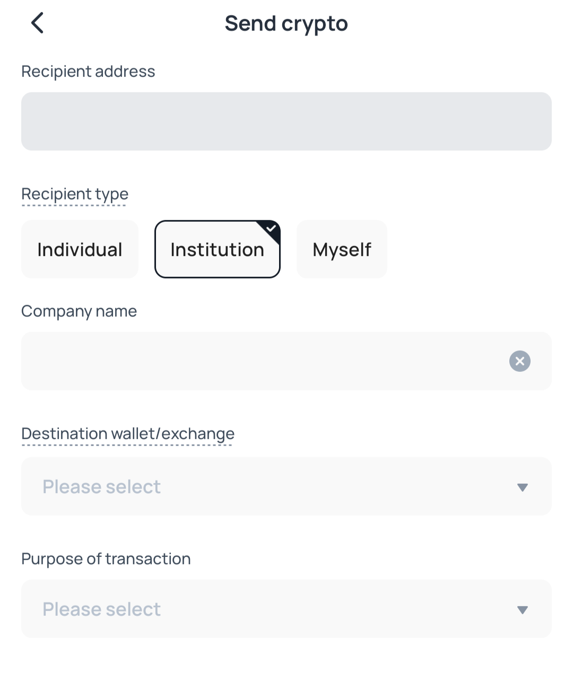Tap the Recipient address label
This screenshot has height=698, width=573.
coord(88,71)
